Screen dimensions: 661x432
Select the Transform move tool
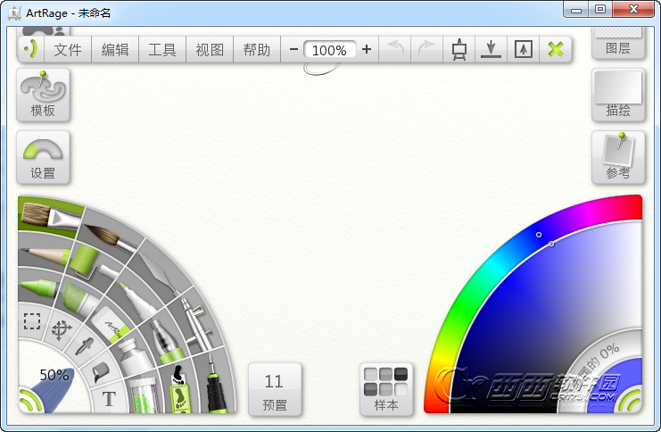(x=62, y=330)
